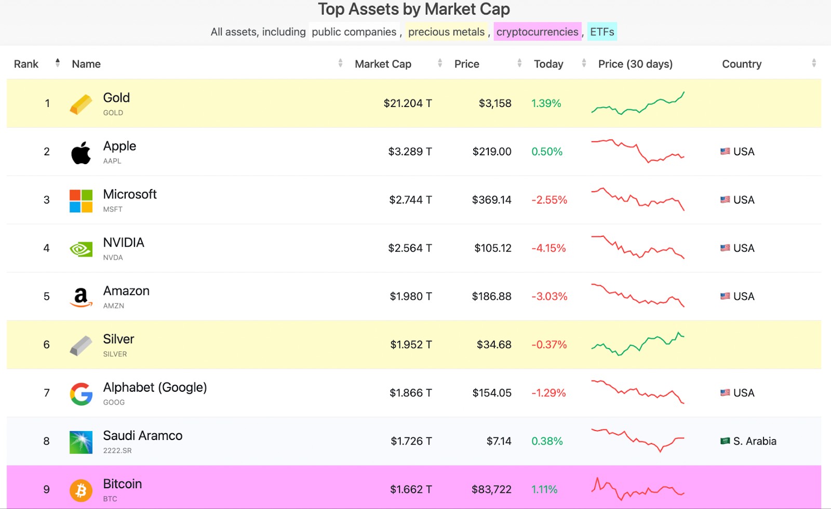The width and height of the screenshot is (831, 509).
Task: Sort table by Market Cap arrows
Action: point(440,63)
